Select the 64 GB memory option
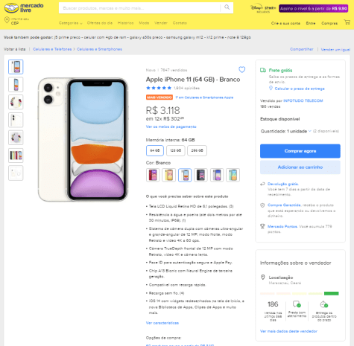 click(155, 150)
